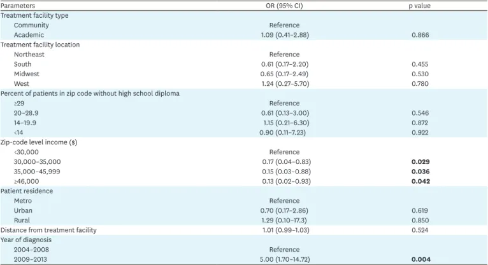Click the '≥29' row label
Screen dimensions: 488x265
(19, 104)
